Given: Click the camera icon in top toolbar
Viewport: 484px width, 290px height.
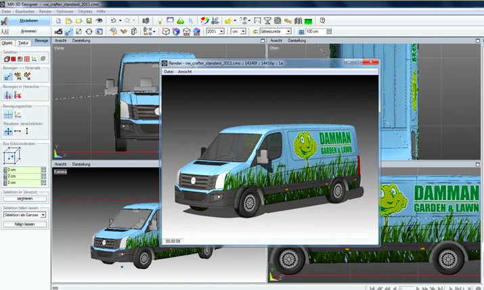Looking at the screenshot, I should pos(146,21).
